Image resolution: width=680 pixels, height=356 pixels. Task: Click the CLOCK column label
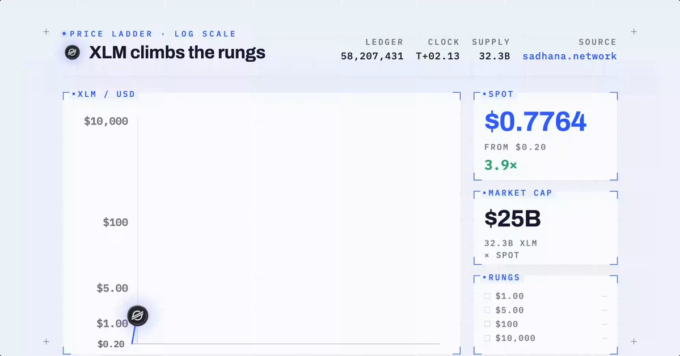(x=444, y=42)
